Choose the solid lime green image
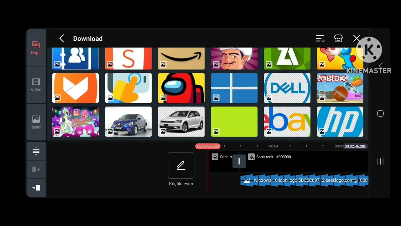Image resolution: width=401 pixels, height=226 pixels. pos(234,122)
